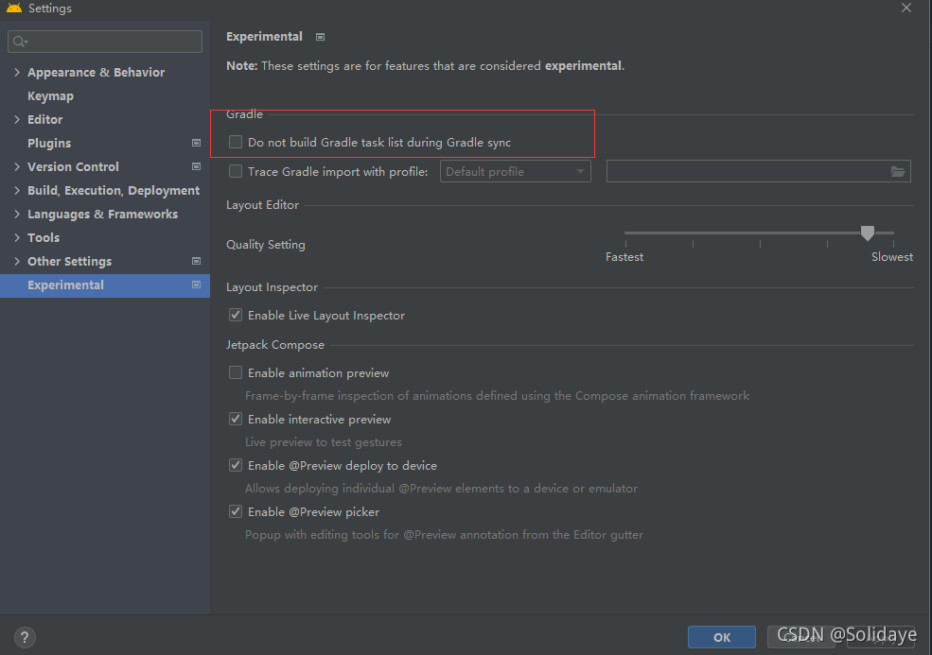Uncheck Enable @Preview picker
Screen dimensions: 932x655
click(236, 511)
